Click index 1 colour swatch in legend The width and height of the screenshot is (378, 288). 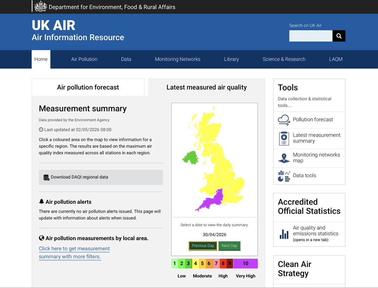(x=175, y=264)
